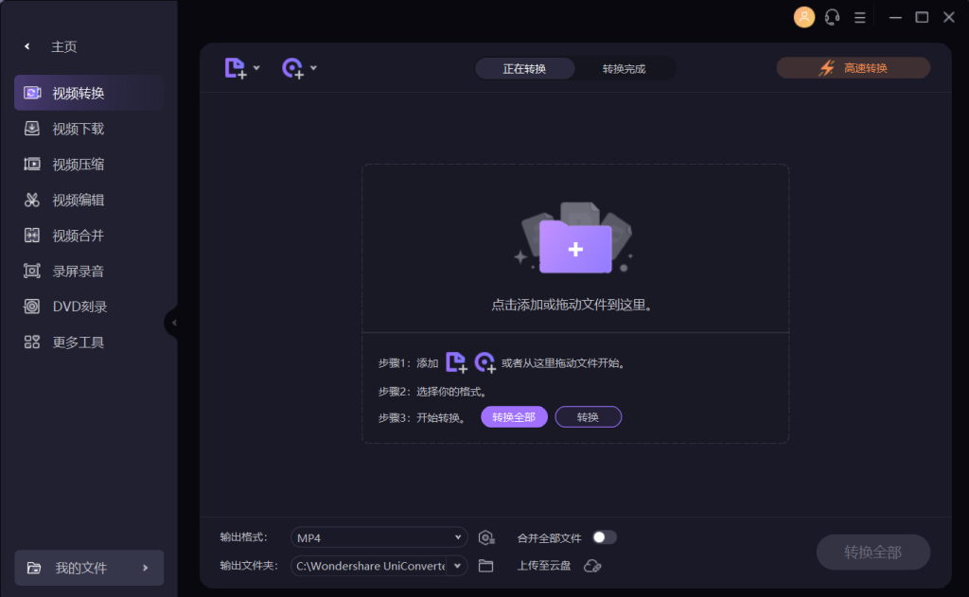Open the output folder icon

coord(485,566)
